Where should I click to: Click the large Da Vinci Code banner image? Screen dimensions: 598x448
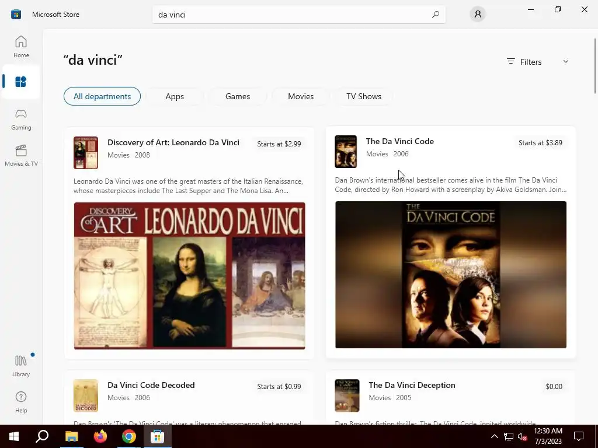coord(451,275)
